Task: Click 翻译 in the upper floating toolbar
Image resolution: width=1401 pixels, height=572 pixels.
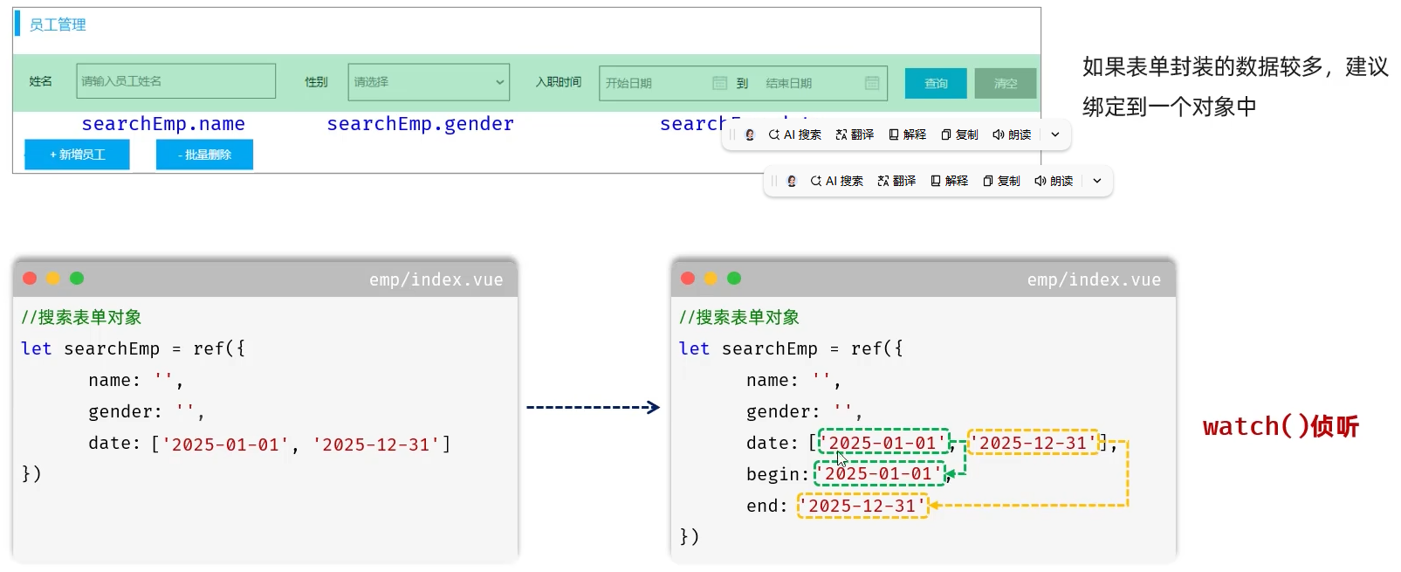Action: [855, 134]
